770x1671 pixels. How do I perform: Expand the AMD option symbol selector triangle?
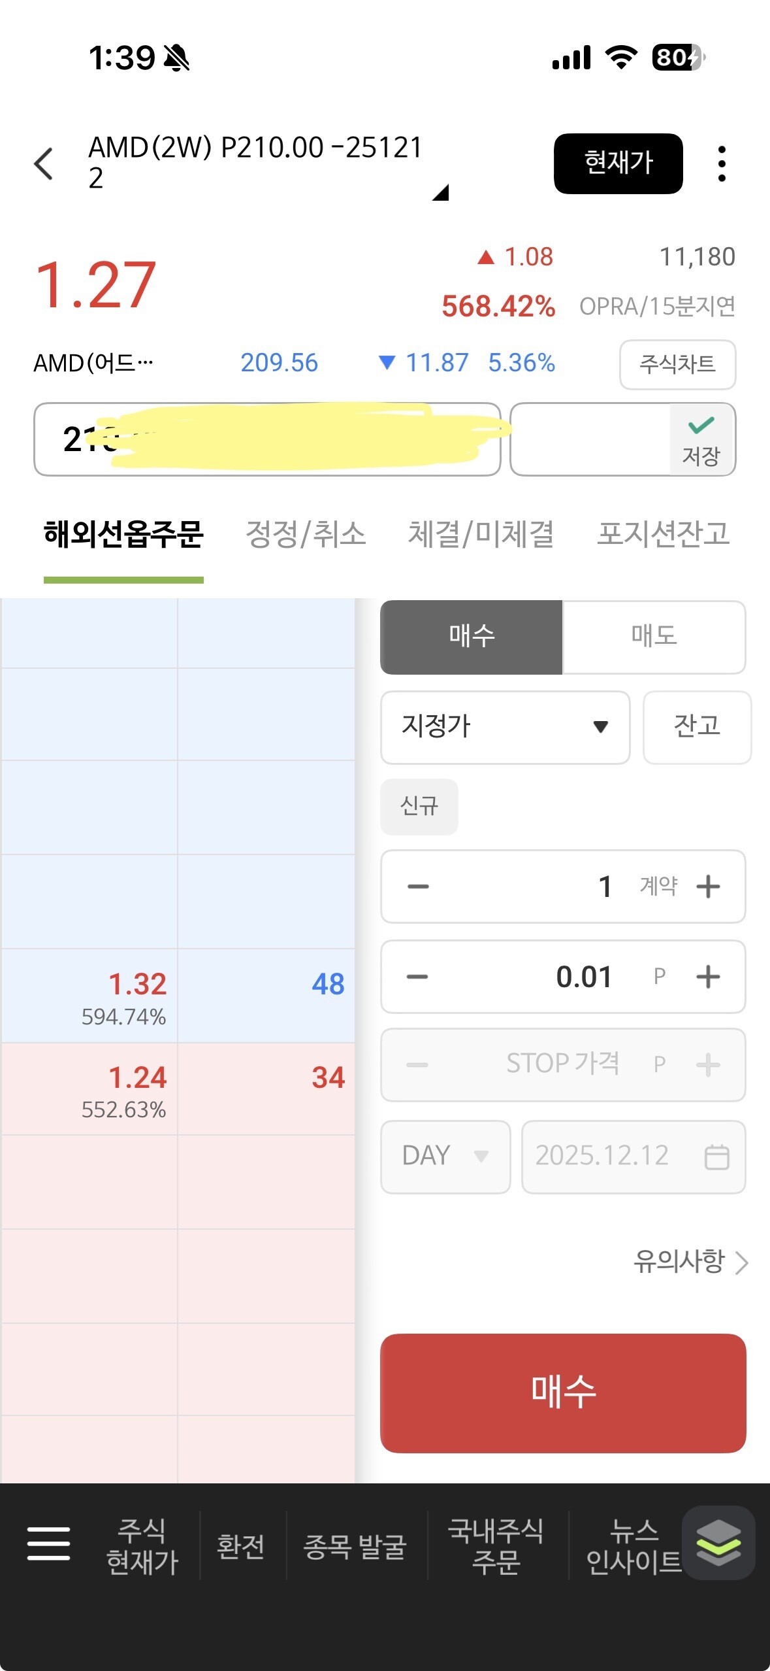coord(441,192)
